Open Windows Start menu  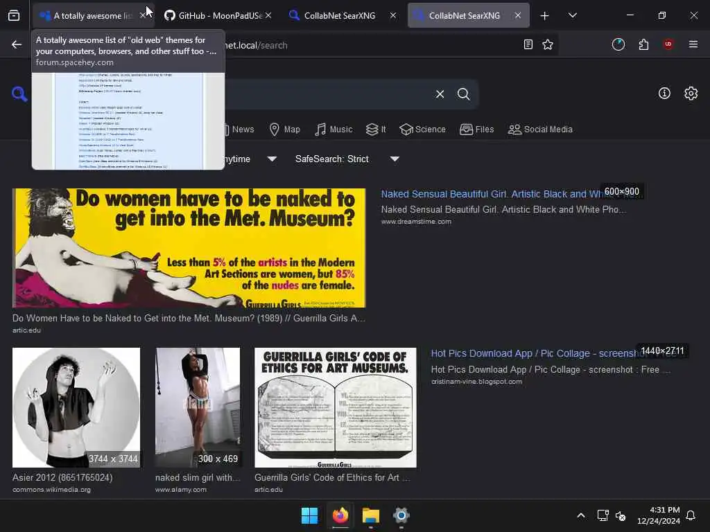click(310, 515)
